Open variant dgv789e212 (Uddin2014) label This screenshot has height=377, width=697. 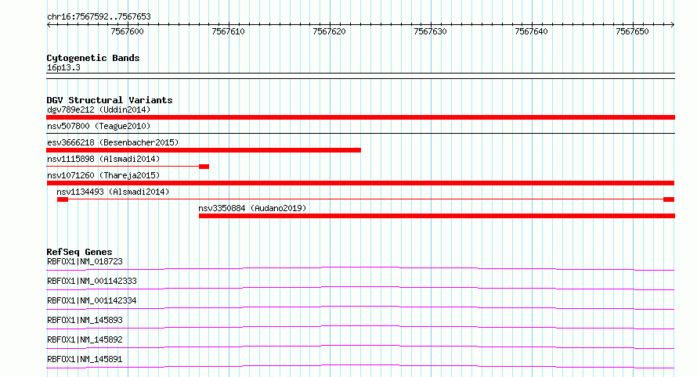(x=99, y=110)
